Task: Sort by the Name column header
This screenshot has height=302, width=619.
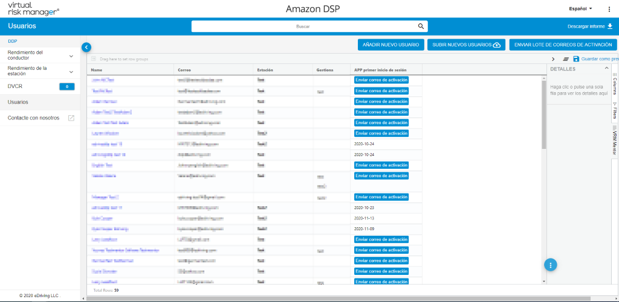Action: coord(96,70)
